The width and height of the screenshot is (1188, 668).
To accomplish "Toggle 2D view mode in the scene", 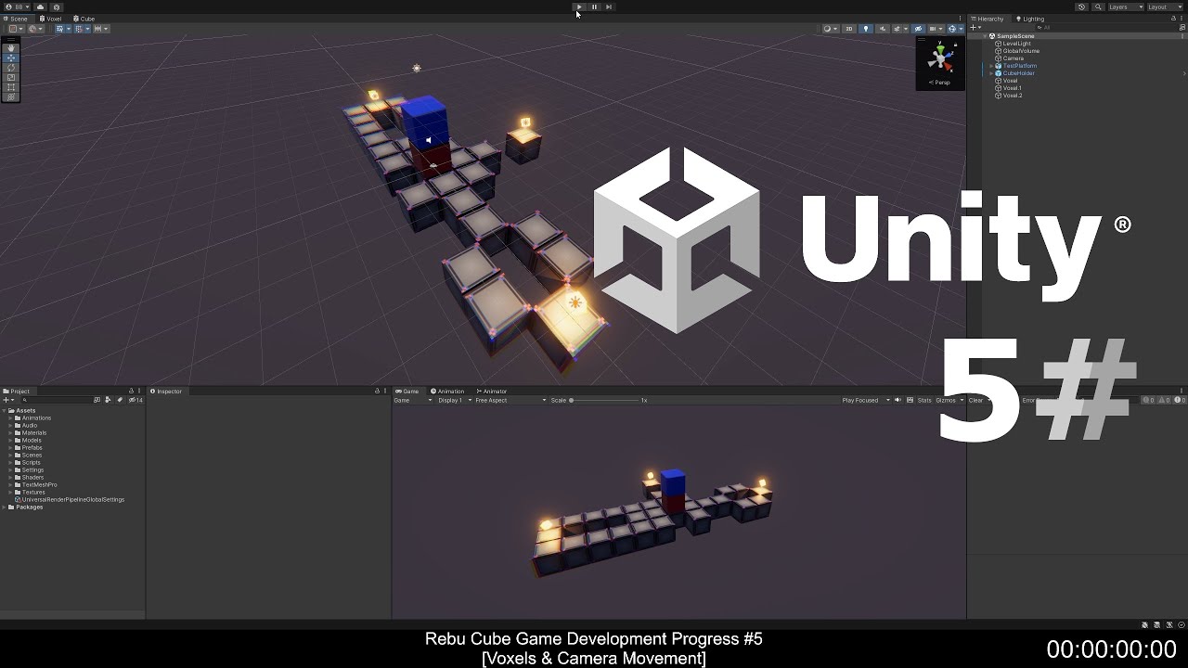I will tap(848, 29).
